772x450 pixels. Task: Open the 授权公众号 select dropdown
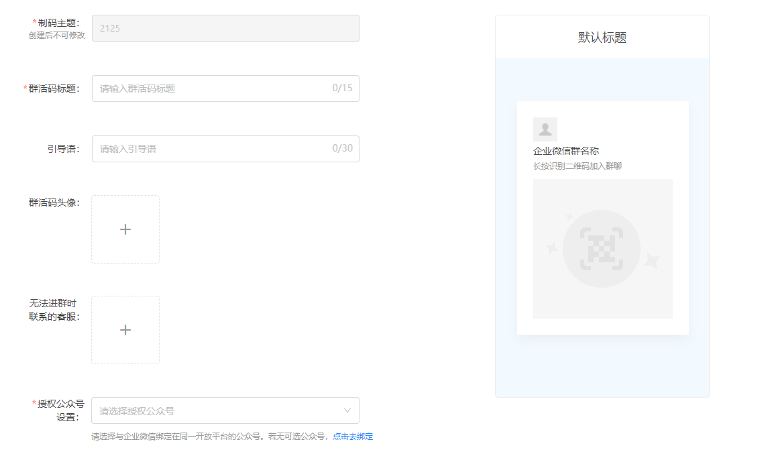pos(225,410)
